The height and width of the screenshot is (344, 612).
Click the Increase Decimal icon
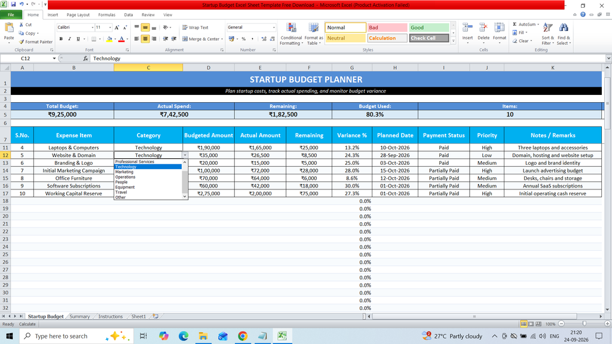coord(264,39)
